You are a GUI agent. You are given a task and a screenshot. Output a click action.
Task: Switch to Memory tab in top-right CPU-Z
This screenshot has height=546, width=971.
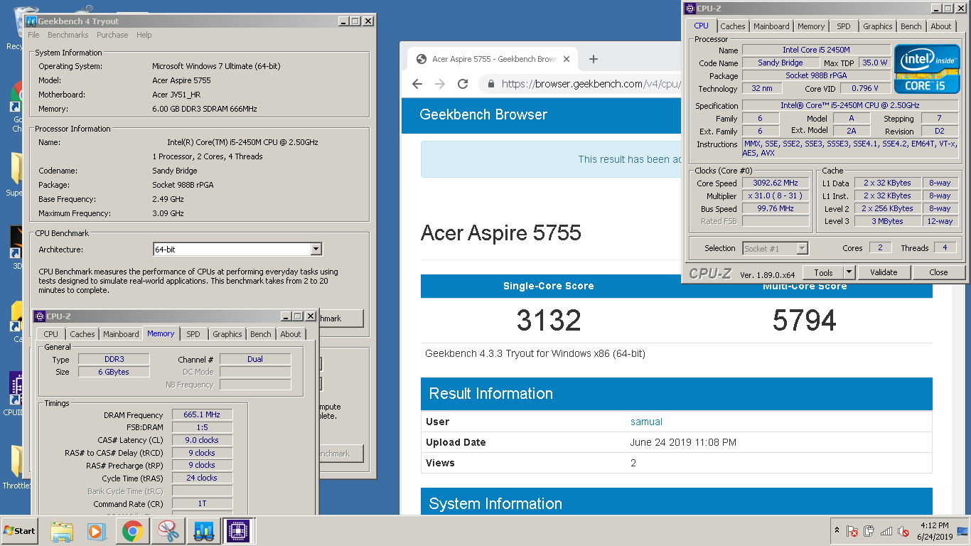811,26
